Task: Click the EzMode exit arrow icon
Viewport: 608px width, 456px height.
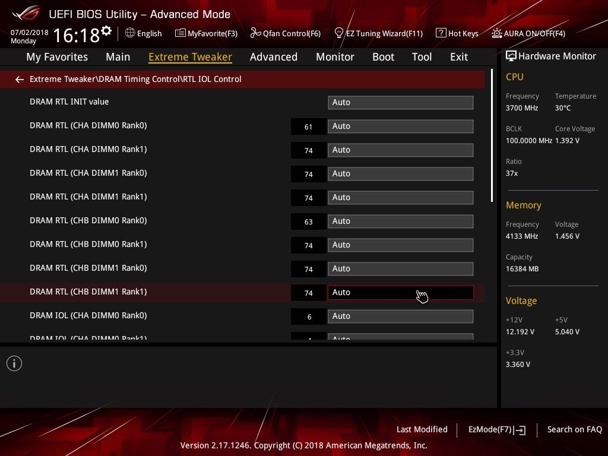Action: pyautogui.click(x=520, y=430)
